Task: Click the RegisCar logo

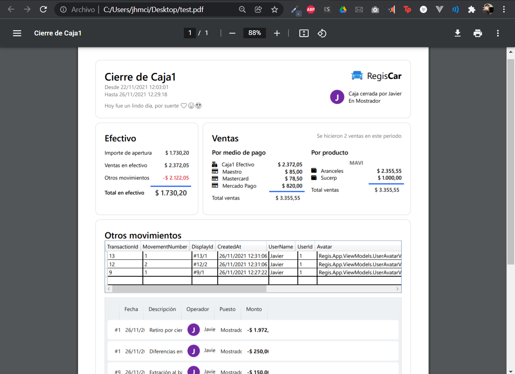Action: (376, 76)
